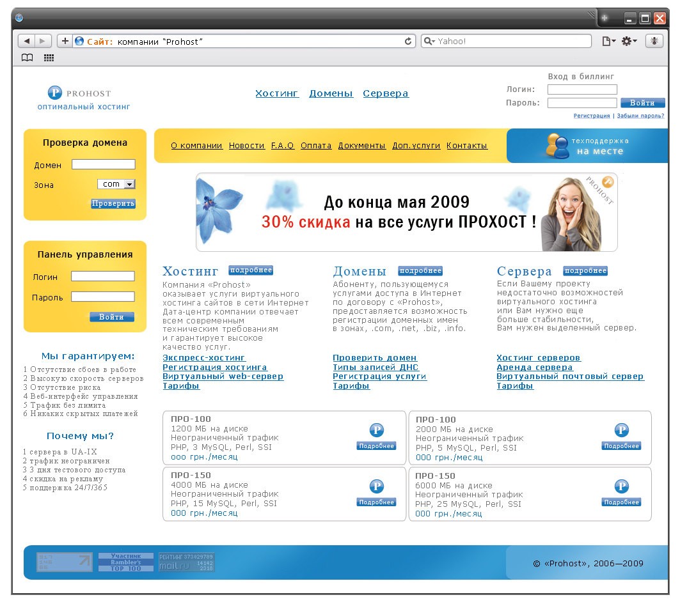The image size is (680, 604).
Task: Open the Сервера top navigation item
Action: coord(386,93)
